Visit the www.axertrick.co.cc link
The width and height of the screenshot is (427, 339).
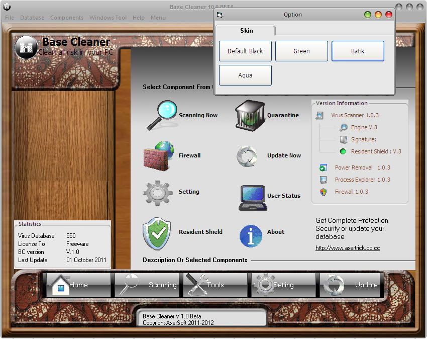coord(347,248)
